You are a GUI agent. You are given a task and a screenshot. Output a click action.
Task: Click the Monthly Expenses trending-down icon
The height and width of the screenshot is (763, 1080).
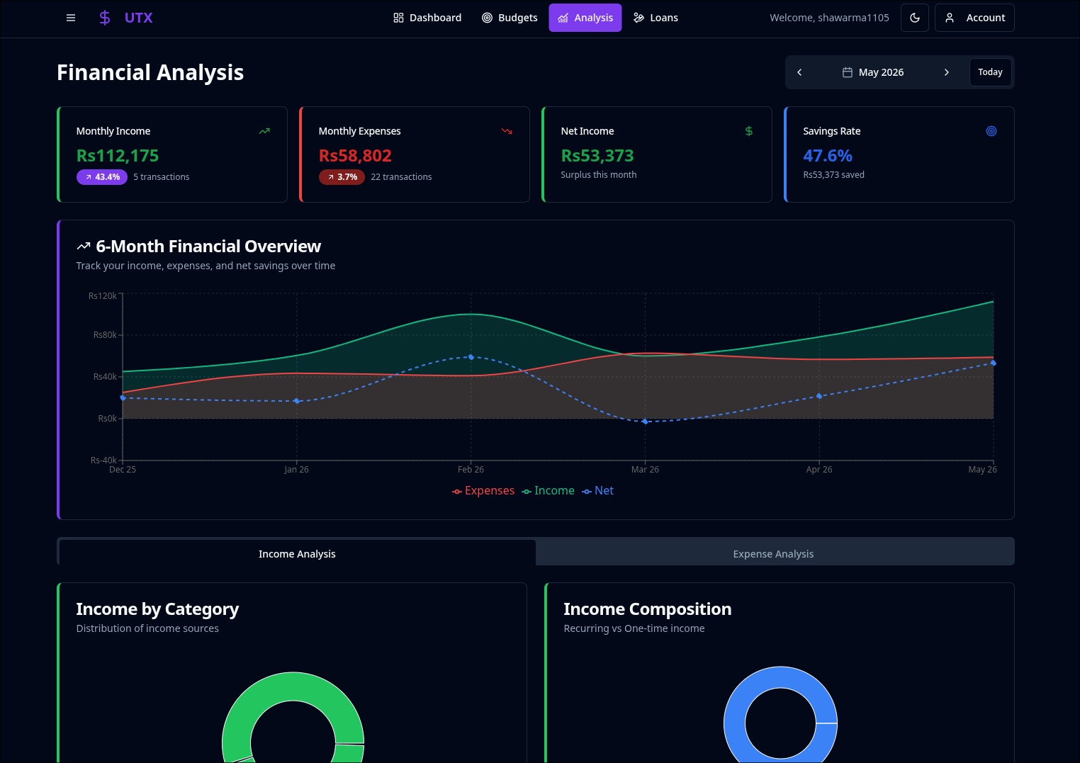click(x=507, y=131)
